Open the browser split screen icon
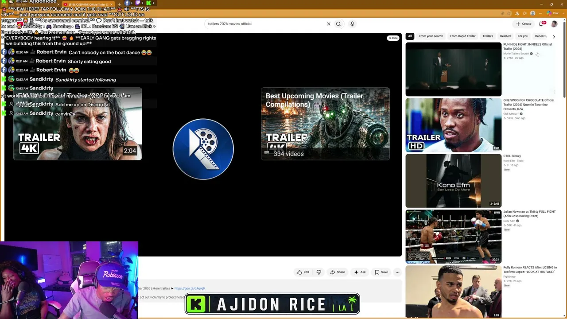Image resolution: width=567 pixels, height=319 pixels. coord(502,13)
